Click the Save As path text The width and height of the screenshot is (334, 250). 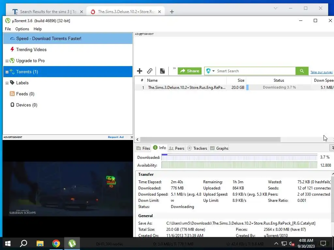click(x=241, y=223)
